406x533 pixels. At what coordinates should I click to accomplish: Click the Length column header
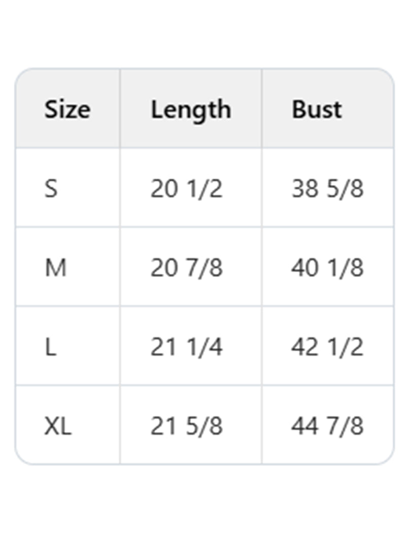(190, 109)
